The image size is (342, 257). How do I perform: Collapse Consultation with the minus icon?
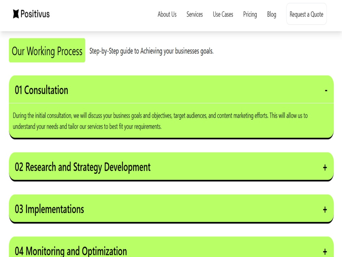[x=326, y=90]
